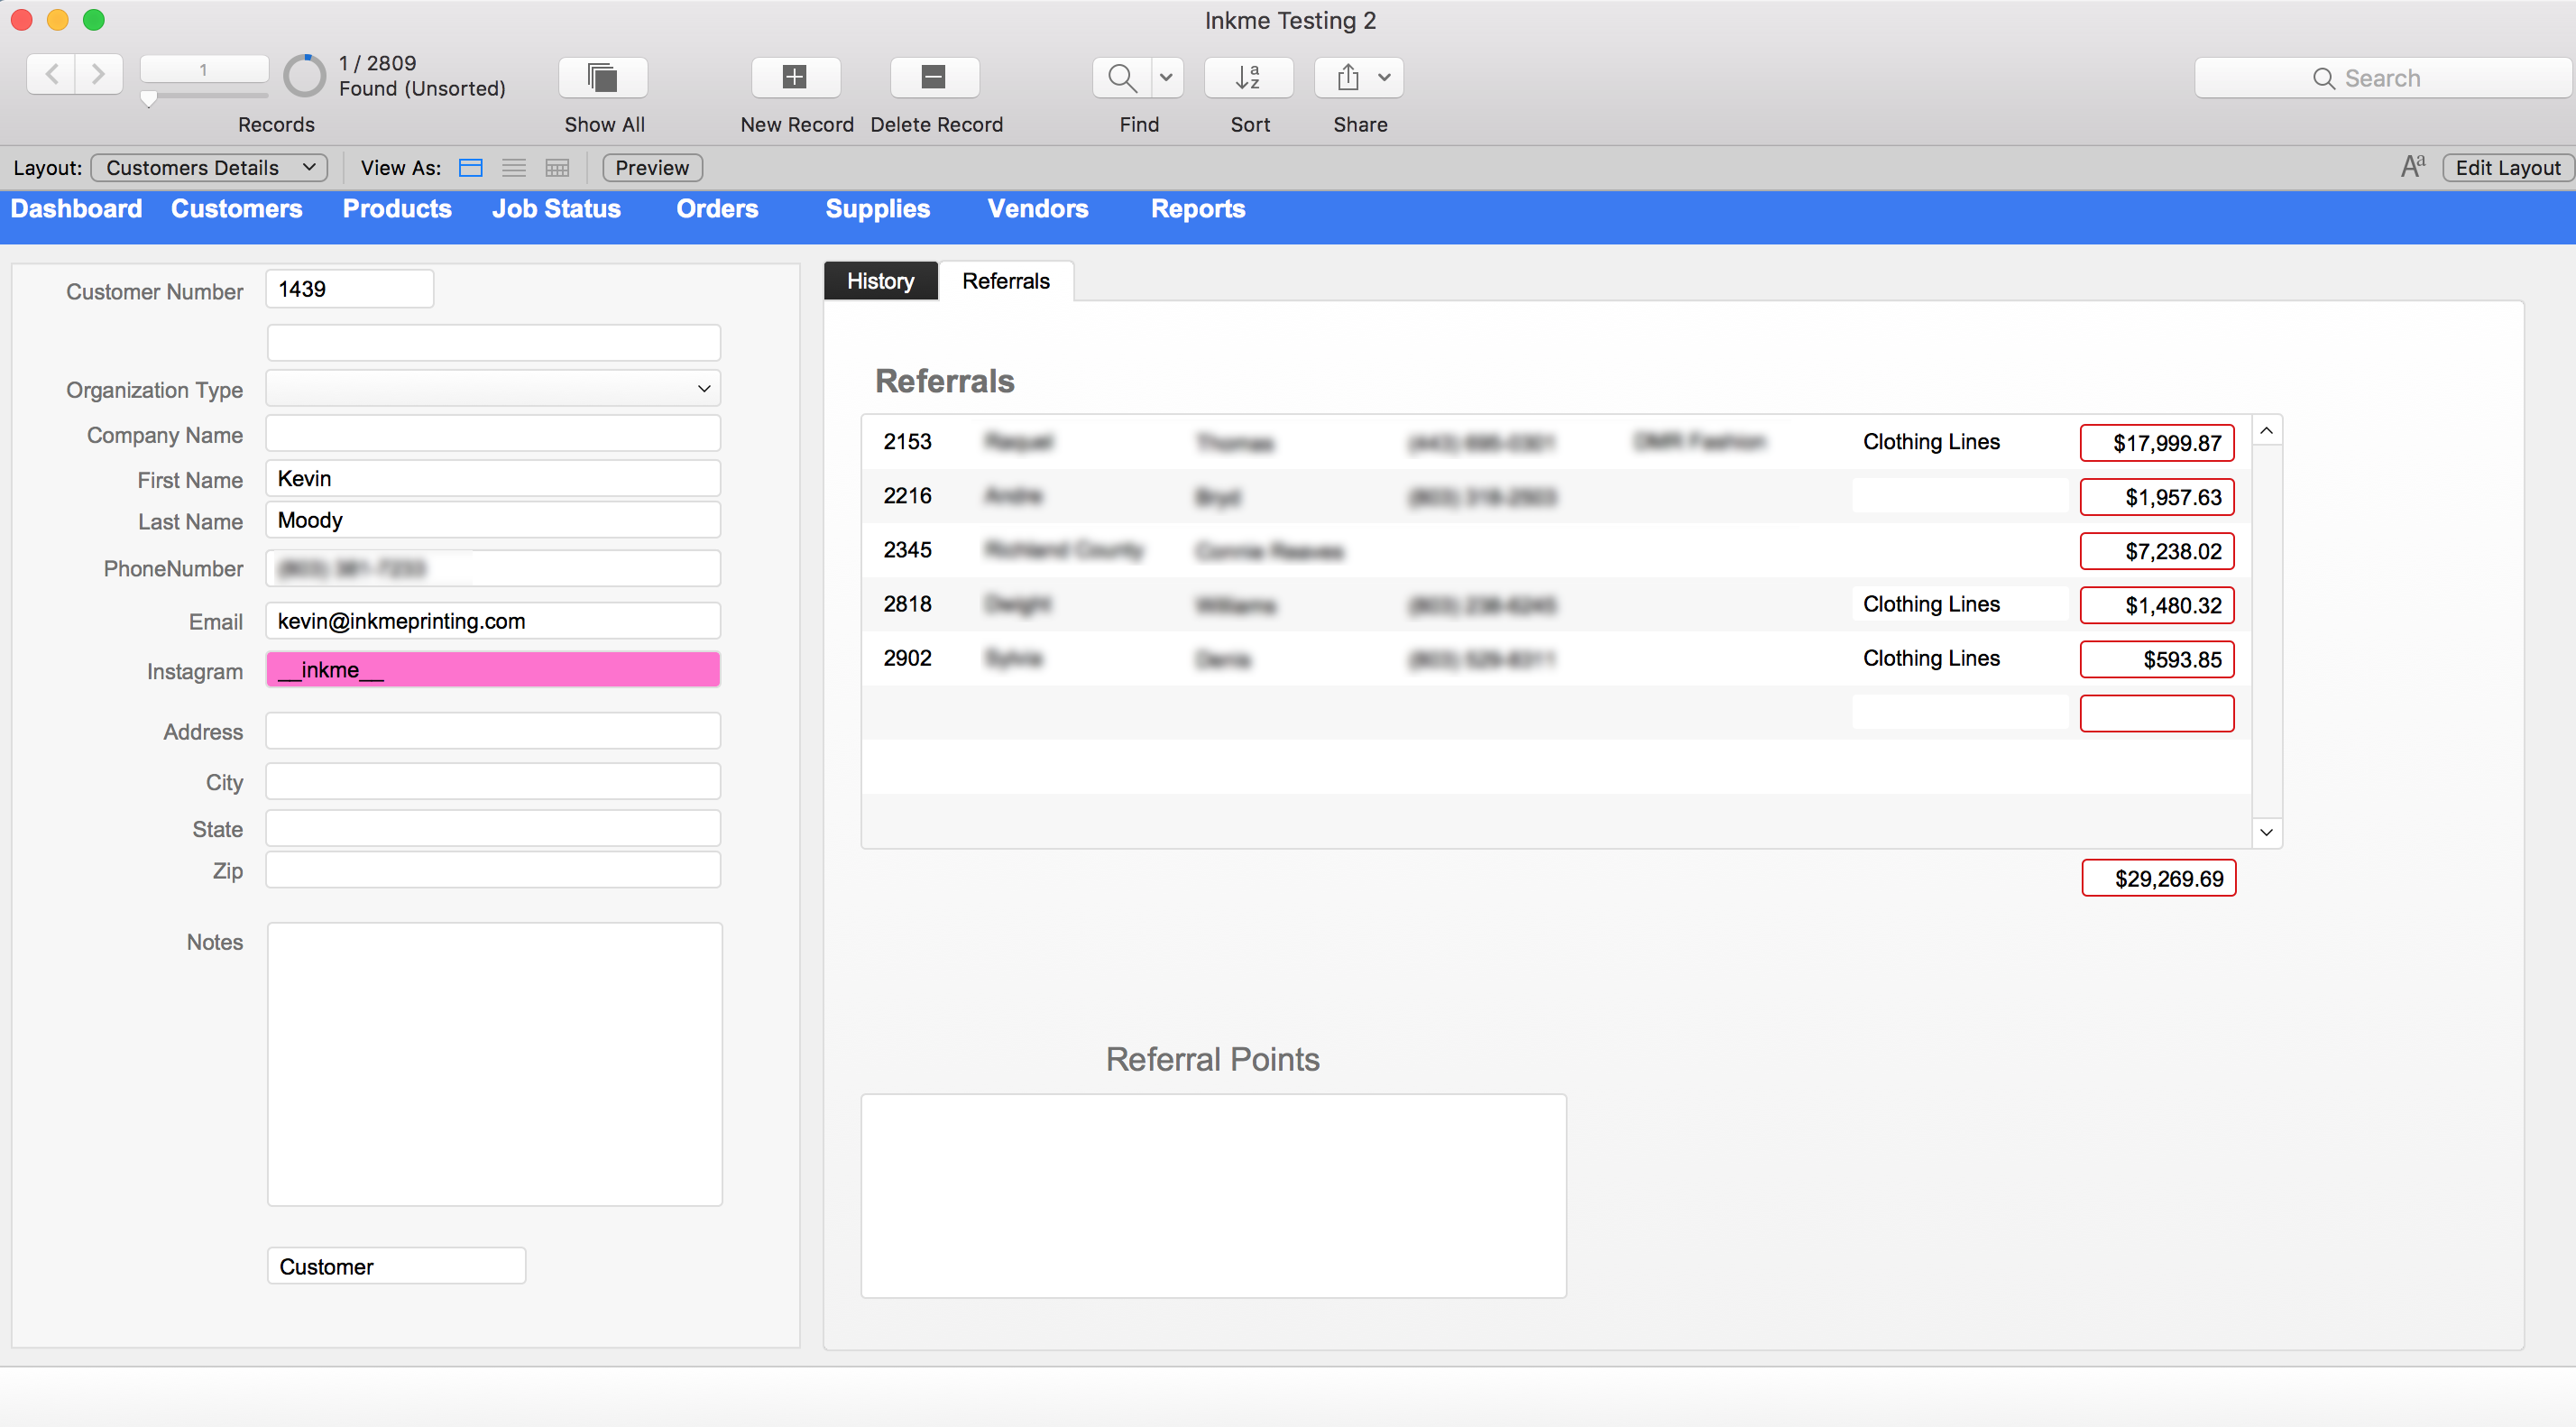
Task: Go to next record arrow
Action: tap(98, 74)
